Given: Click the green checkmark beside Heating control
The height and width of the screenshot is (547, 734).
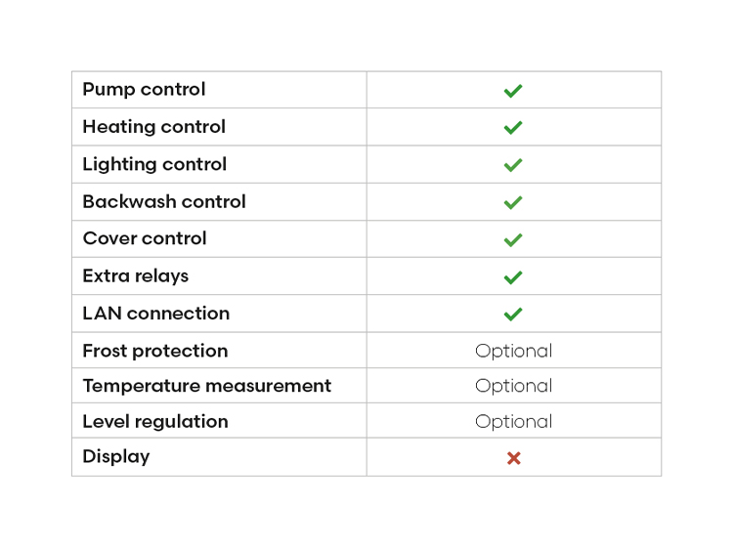Looking at the screenshot, I should 513,128.
